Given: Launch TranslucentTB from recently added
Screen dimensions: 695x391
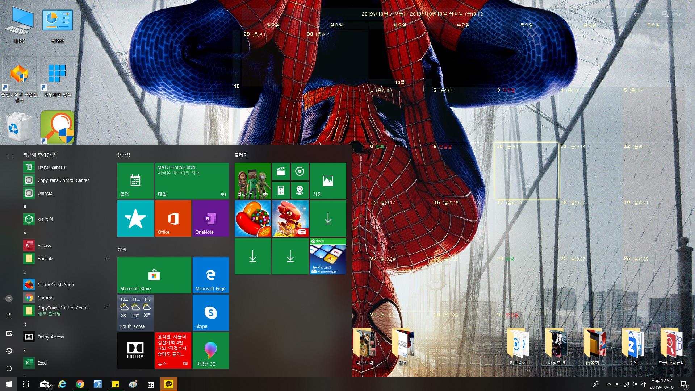Looking at the screenshot, I should (x=66, y=167).
